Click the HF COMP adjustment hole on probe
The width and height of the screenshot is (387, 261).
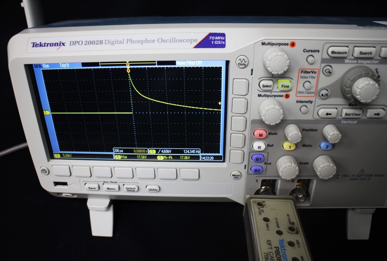[291, 229]
